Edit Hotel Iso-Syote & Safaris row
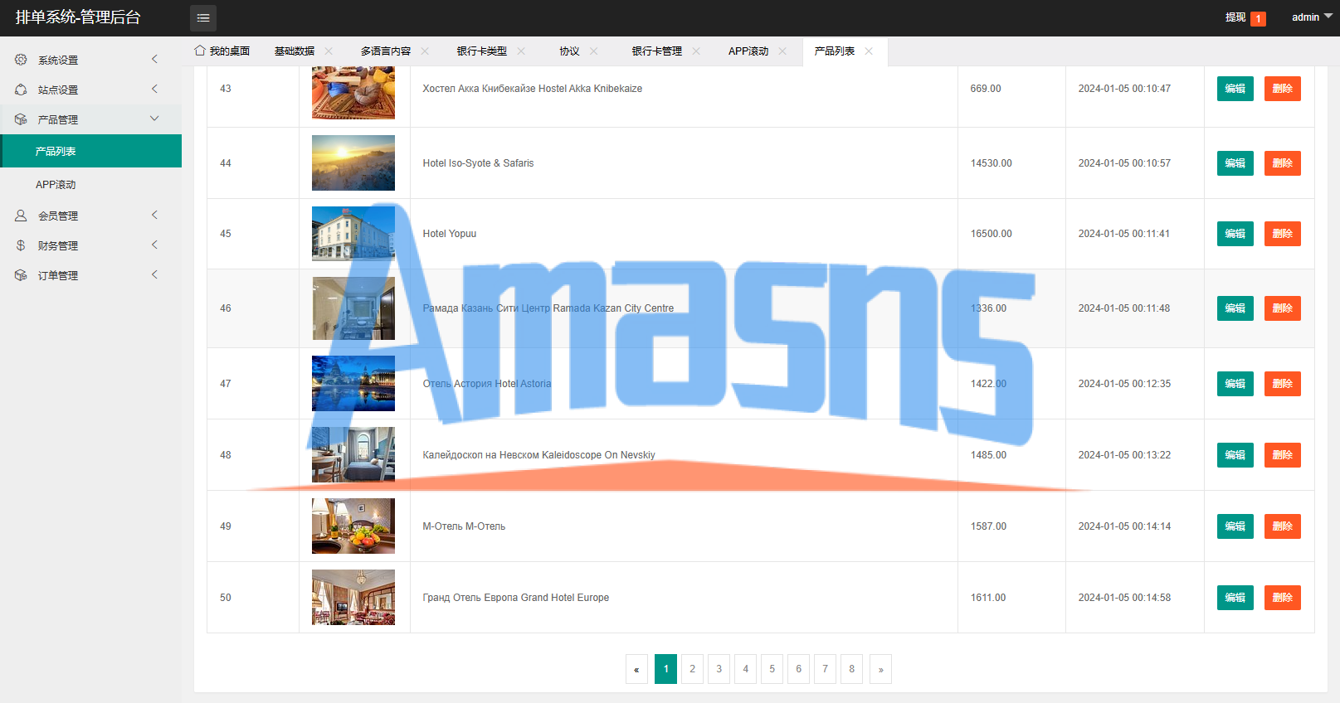This screenshot has height=703, width=1340. (1235, 163)
